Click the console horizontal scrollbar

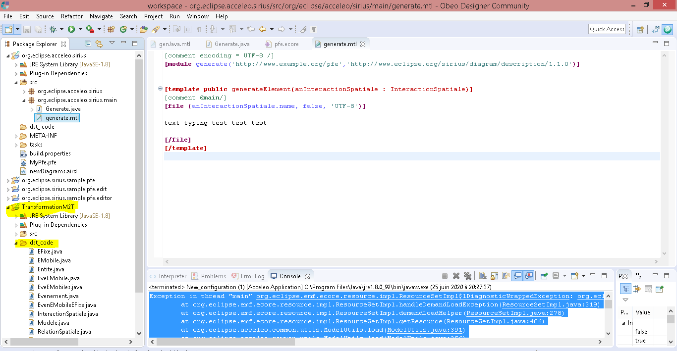click(377, 342)
